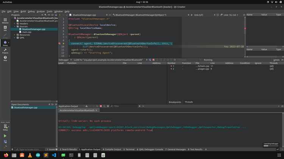The image size is (284, 159).
Task: Expand QML folder in project tree
Action: (x=15, y=38)
